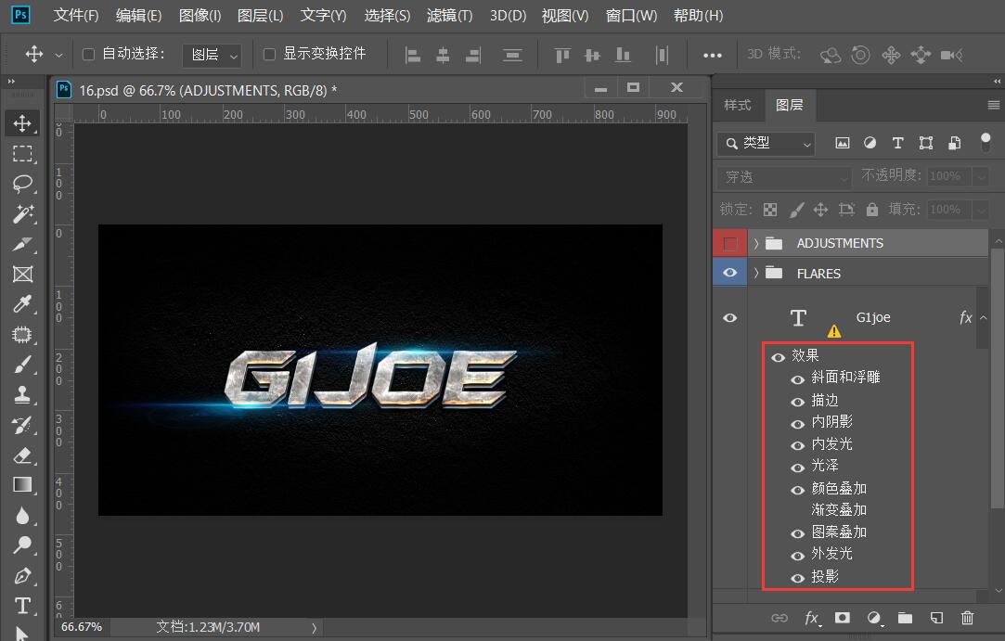Expand the ADJUSTMENTS group
The image size is (1005, 641).
(756, 244)
